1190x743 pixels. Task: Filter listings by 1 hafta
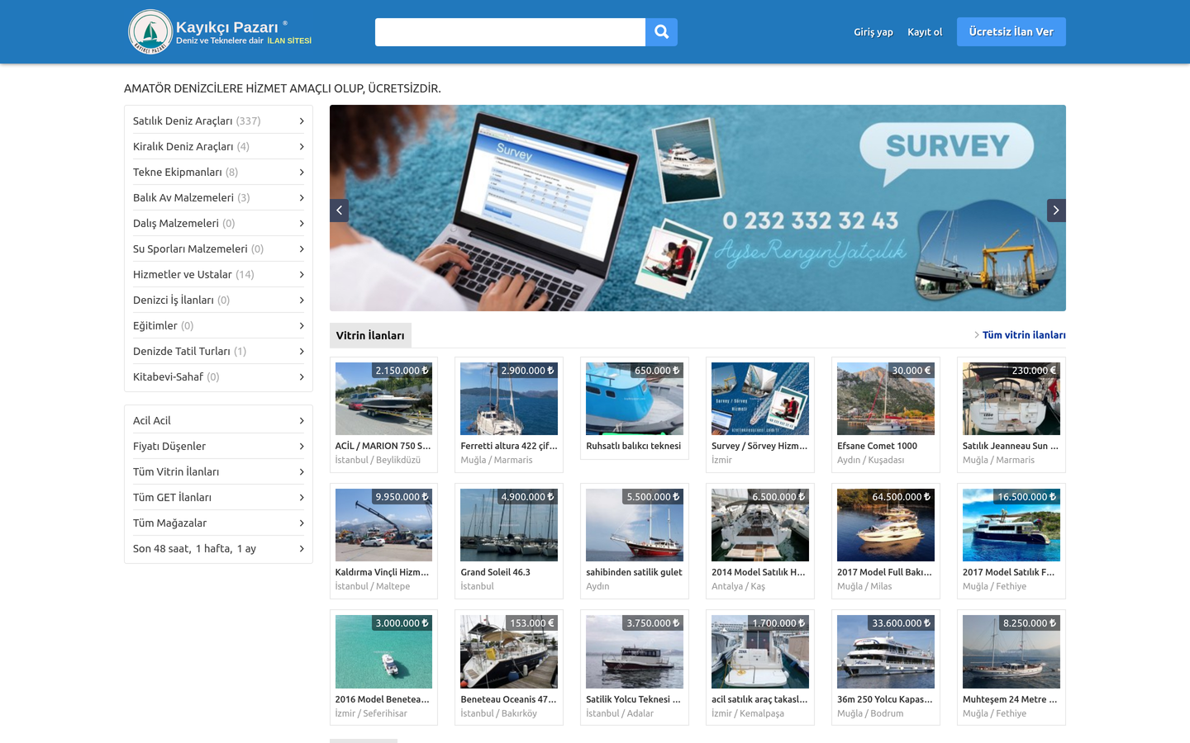coord(214,549)
